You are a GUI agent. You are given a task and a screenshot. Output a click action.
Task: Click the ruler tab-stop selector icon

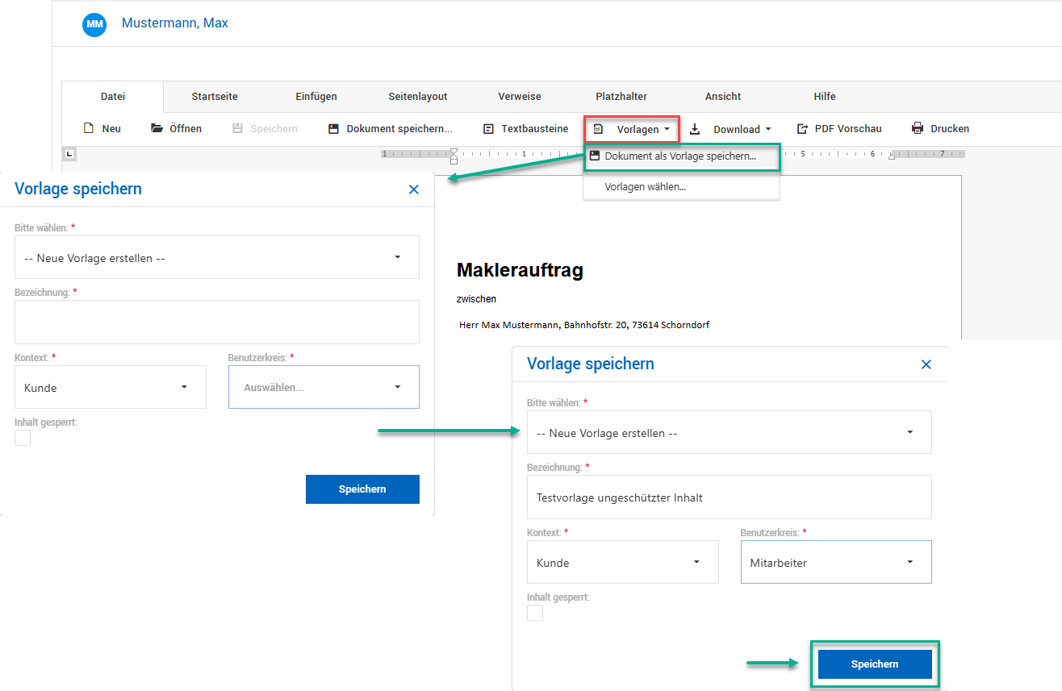tap(69, 154)
